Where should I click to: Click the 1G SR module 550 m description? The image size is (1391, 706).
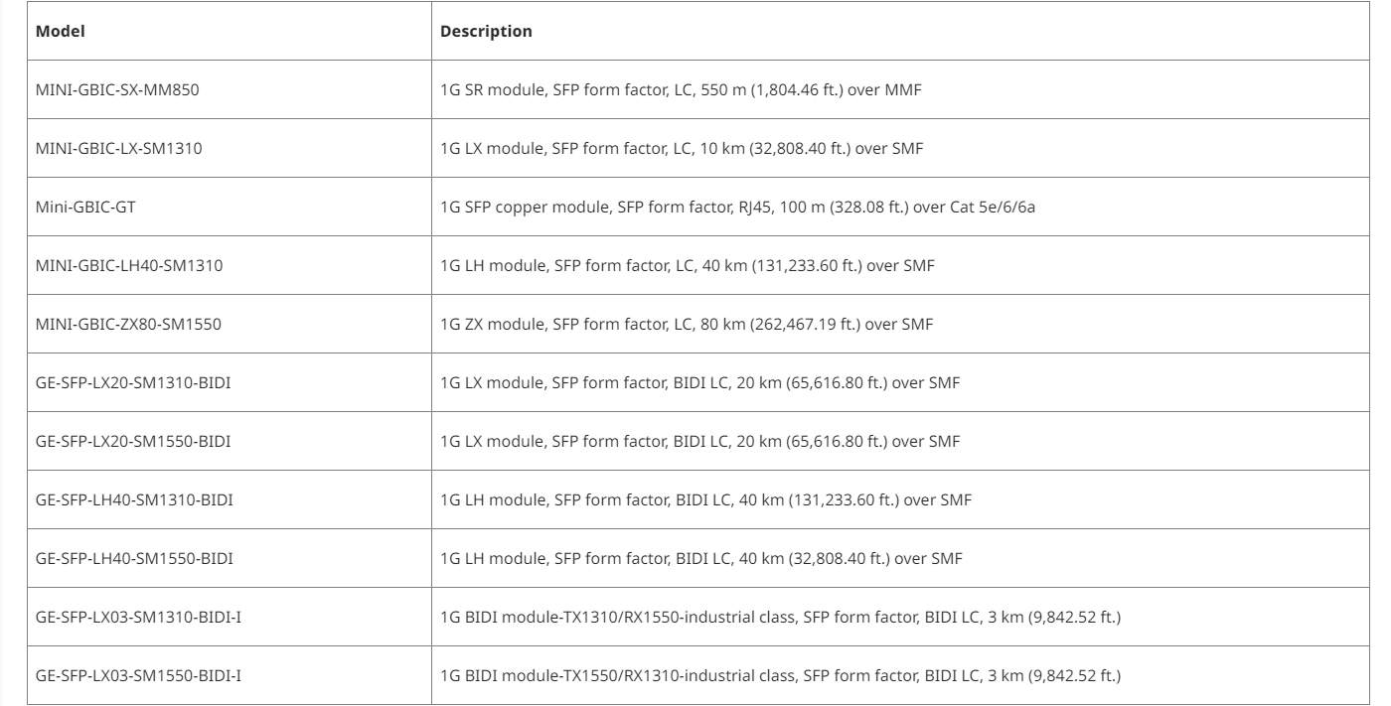tap(684, 89)
